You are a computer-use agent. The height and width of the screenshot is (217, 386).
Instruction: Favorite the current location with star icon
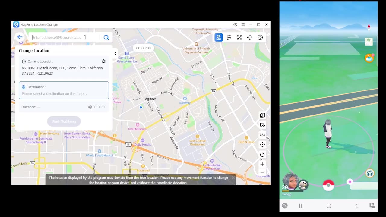tap(104, 61)
